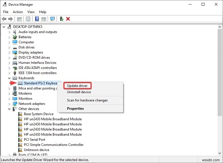The image size is (223, 163).
Task: Expand the Batteries node
Action: coord(9,37)
